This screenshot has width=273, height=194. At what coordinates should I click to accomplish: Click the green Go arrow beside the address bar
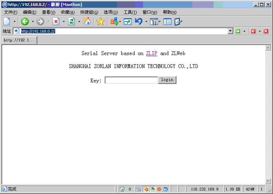(238, 31)
